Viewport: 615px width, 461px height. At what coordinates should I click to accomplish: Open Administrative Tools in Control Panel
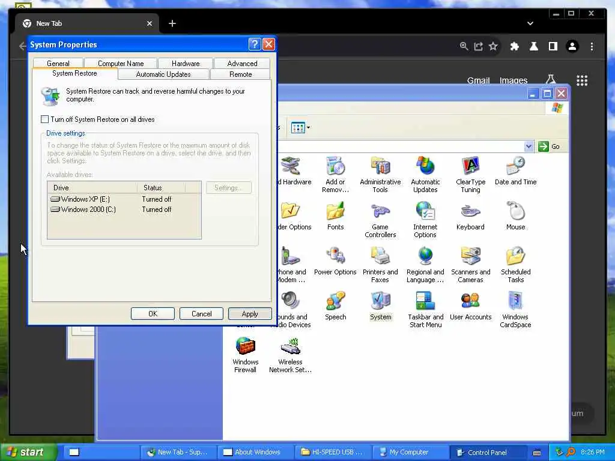380,175
